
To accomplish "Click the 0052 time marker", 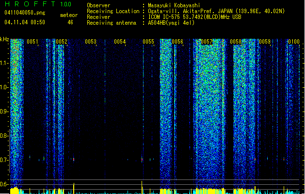I will coord(62,42).
